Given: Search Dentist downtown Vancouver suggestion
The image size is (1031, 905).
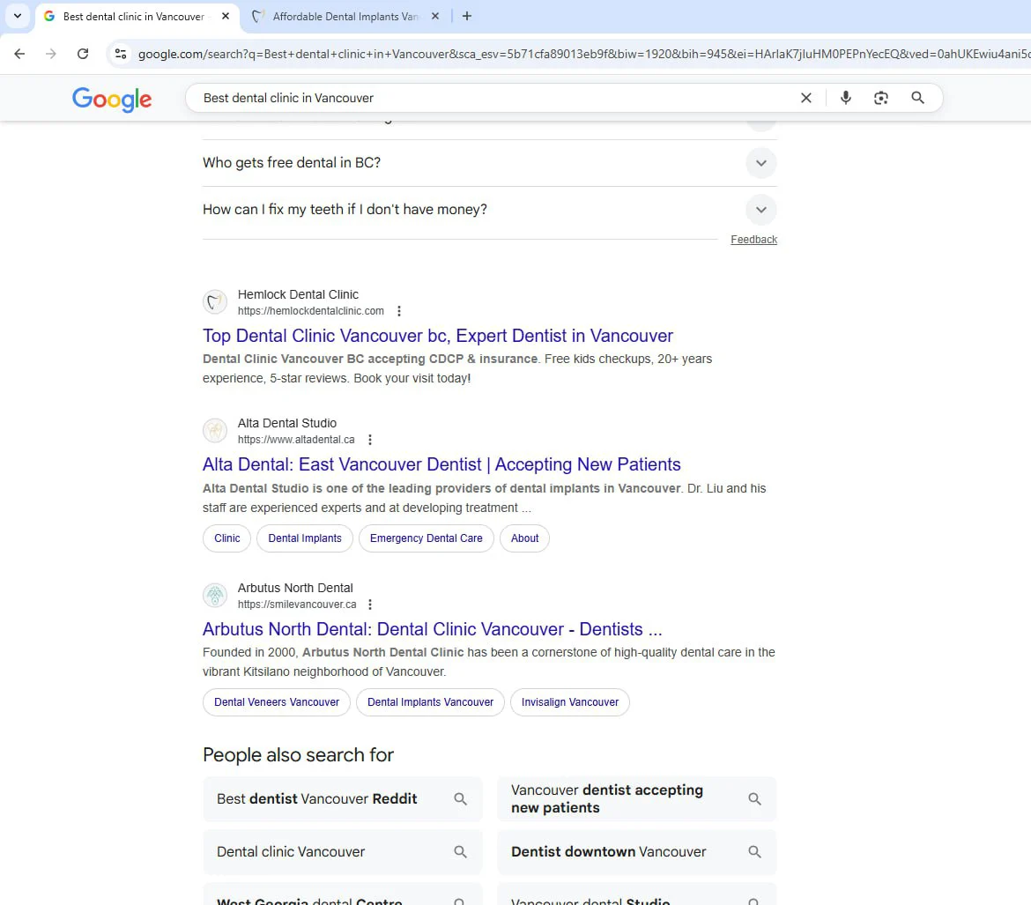Looking at the screenshot, I should click(x=636, y=852).
